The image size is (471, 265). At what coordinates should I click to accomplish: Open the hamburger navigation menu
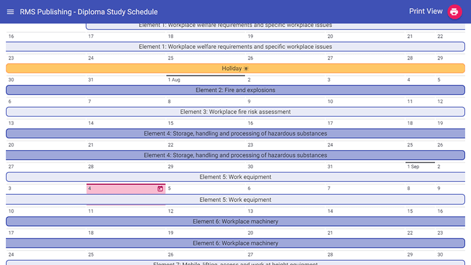click(x=10, y=12)
